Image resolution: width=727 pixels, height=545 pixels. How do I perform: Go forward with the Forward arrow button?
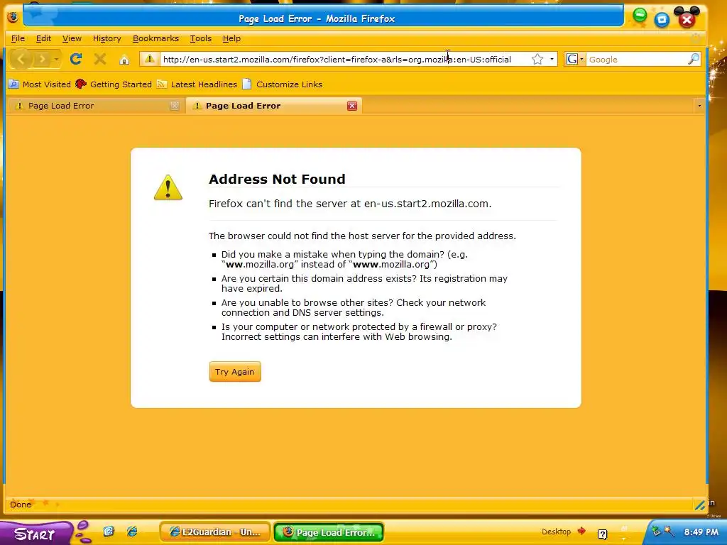42,59
